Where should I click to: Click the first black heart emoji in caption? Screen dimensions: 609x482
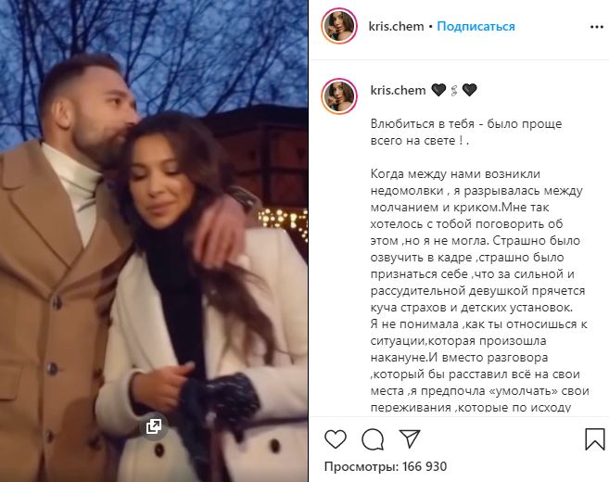point(438,90)
